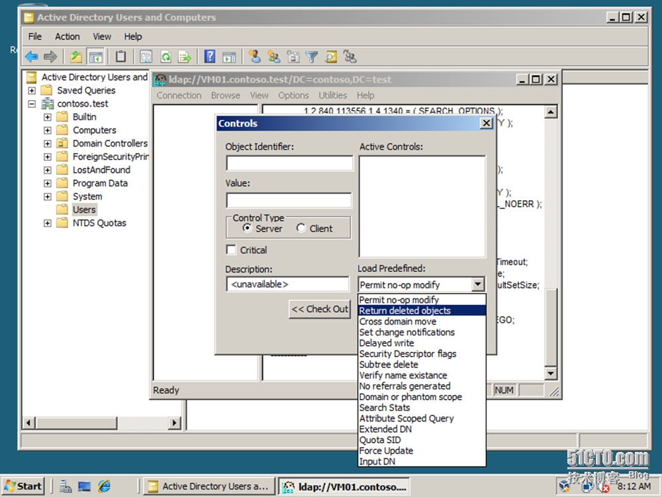The image size is (662, 497).
Task: Expand the LostAndFound container
Action: pyautogui.click(x=47, y=170)
